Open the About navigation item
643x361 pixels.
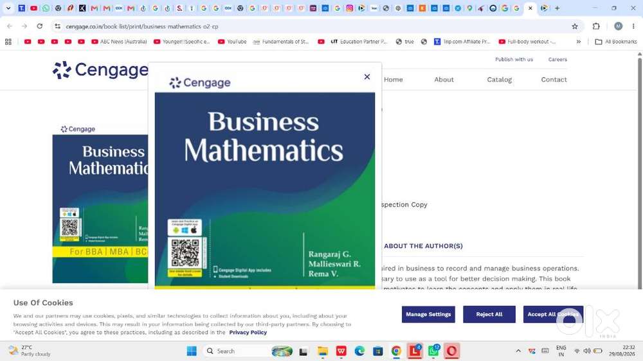[444, 80]
